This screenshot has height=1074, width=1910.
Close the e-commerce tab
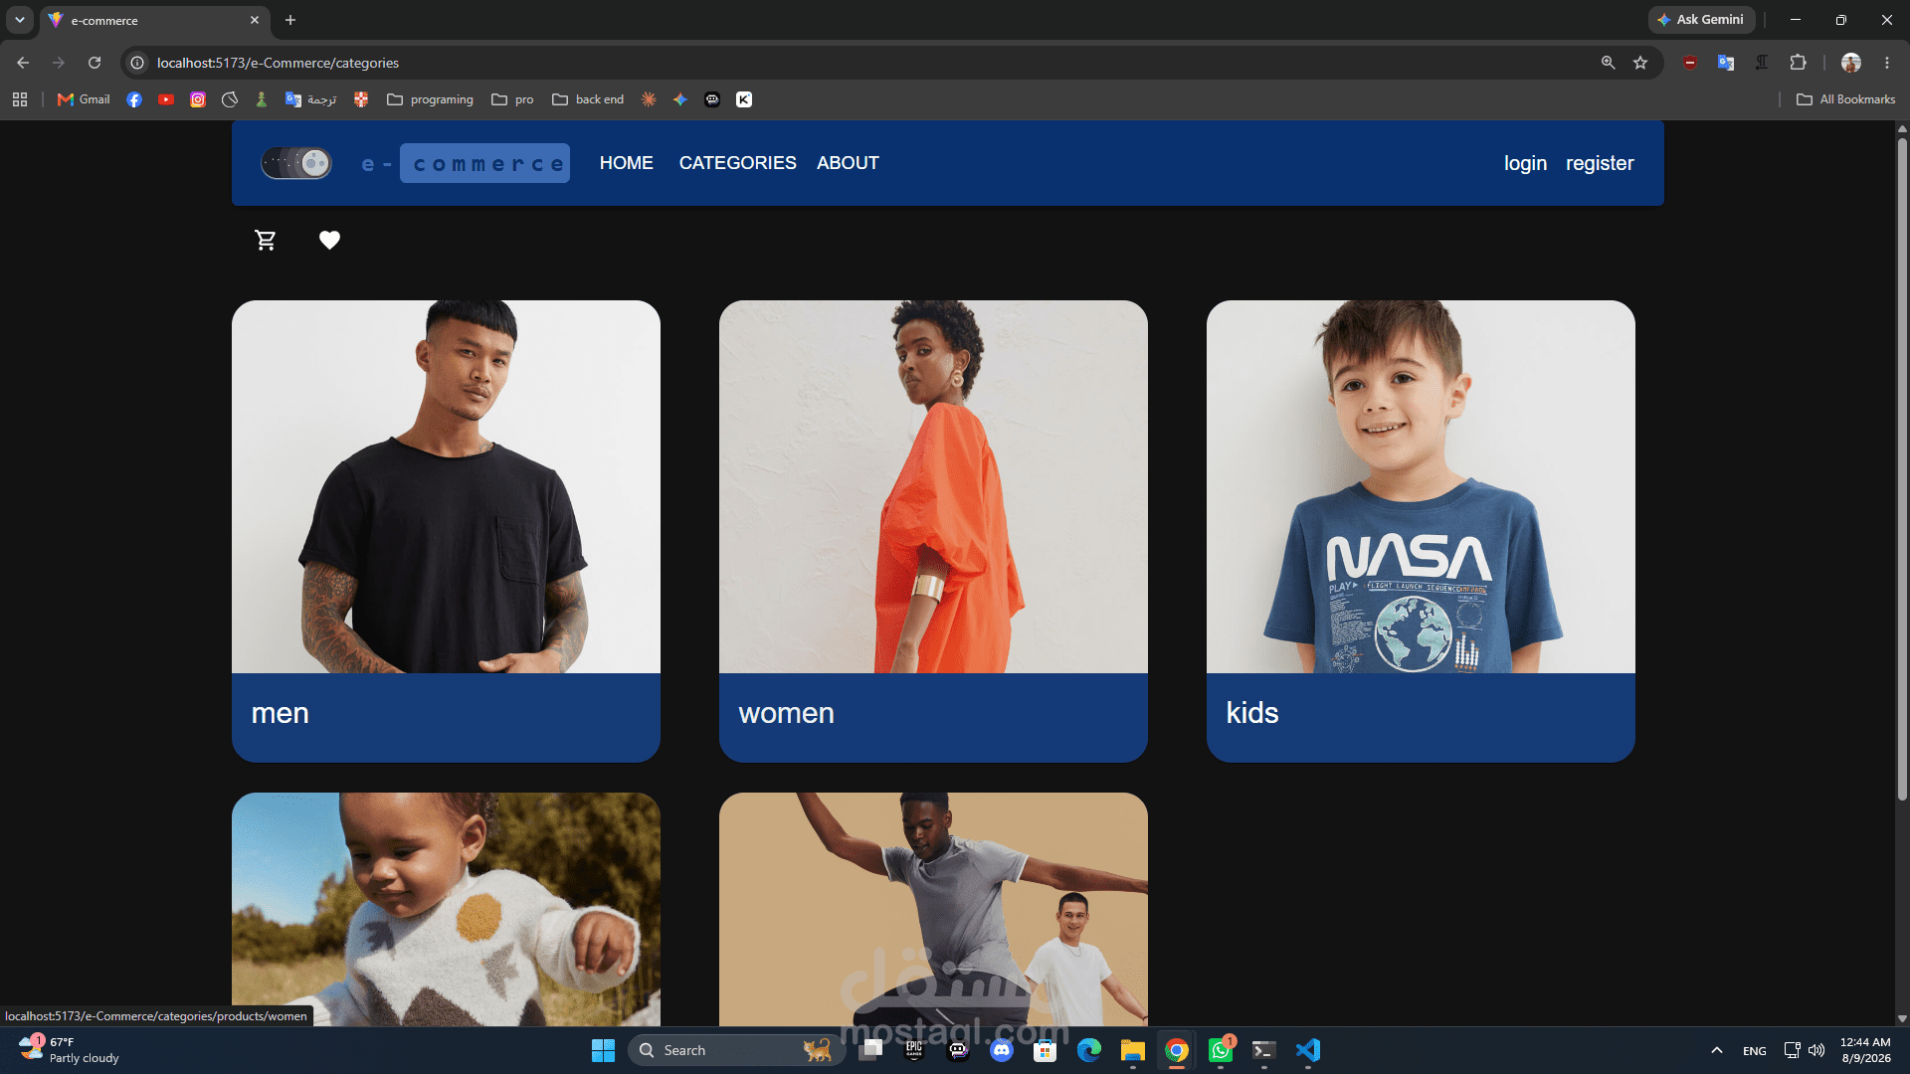point(255,20)
